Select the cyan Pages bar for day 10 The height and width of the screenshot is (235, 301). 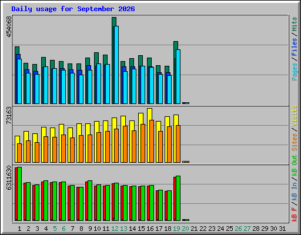point(99,83)
